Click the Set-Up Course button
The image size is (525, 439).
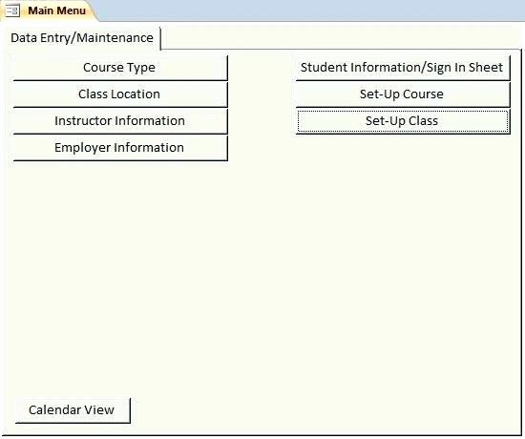click(x=403, y=94)
